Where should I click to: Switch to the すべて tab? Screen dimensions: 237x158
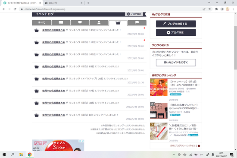(41, 22)
